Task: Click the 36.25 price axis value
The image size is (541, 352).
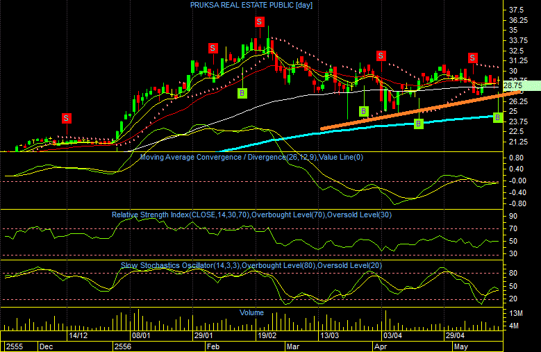Action: click(518, 20)
